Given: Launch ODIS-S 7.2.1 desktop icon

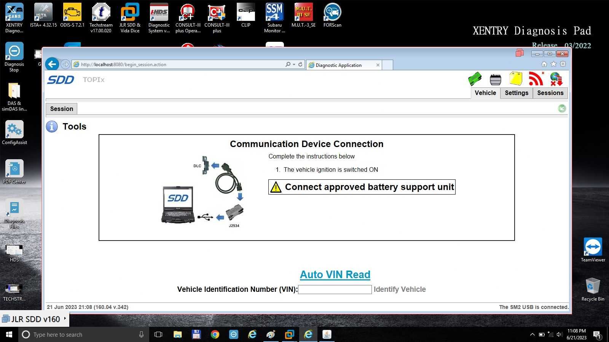Looking at the screenshot, I should coord(72,15).
